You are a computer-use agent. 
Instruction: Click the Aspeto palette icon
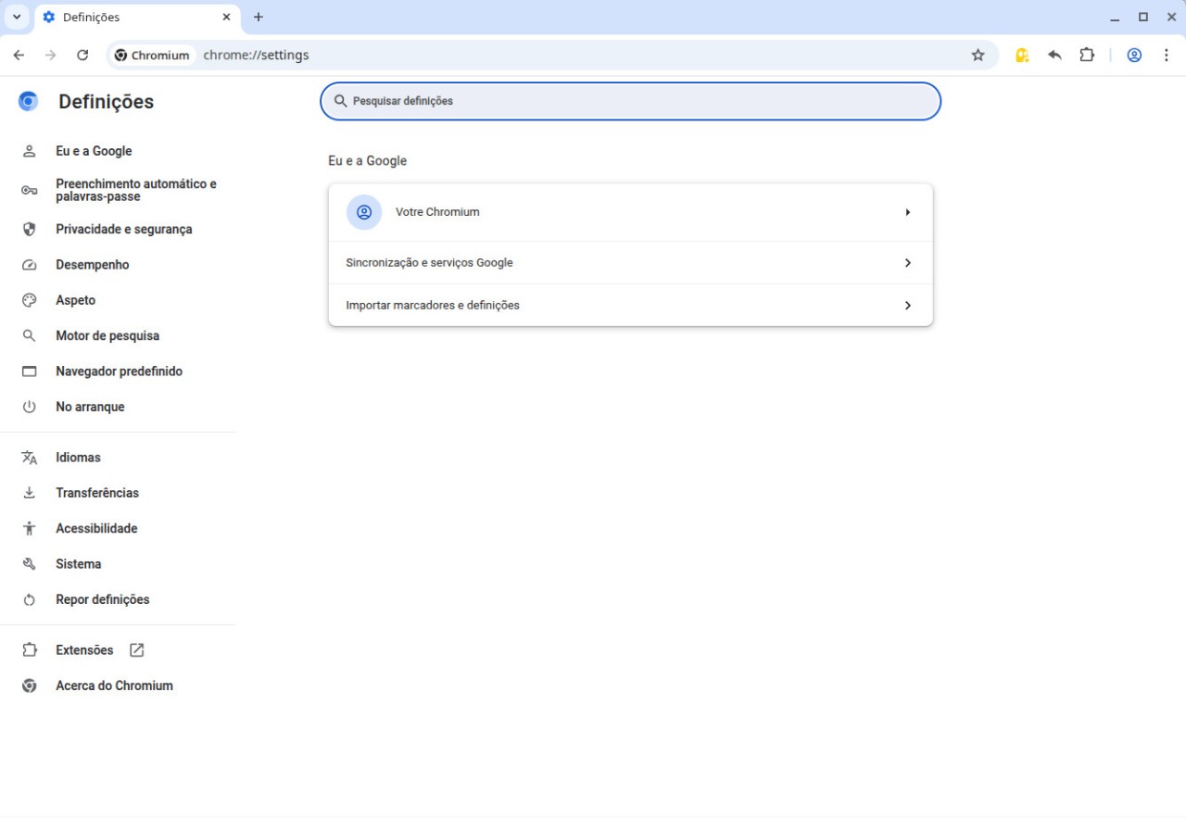pyautogui.click(x=29, y=300)
